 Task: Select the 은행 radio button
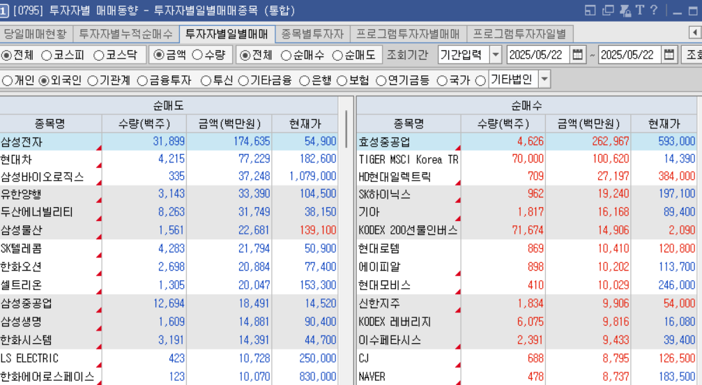(305, 81)
